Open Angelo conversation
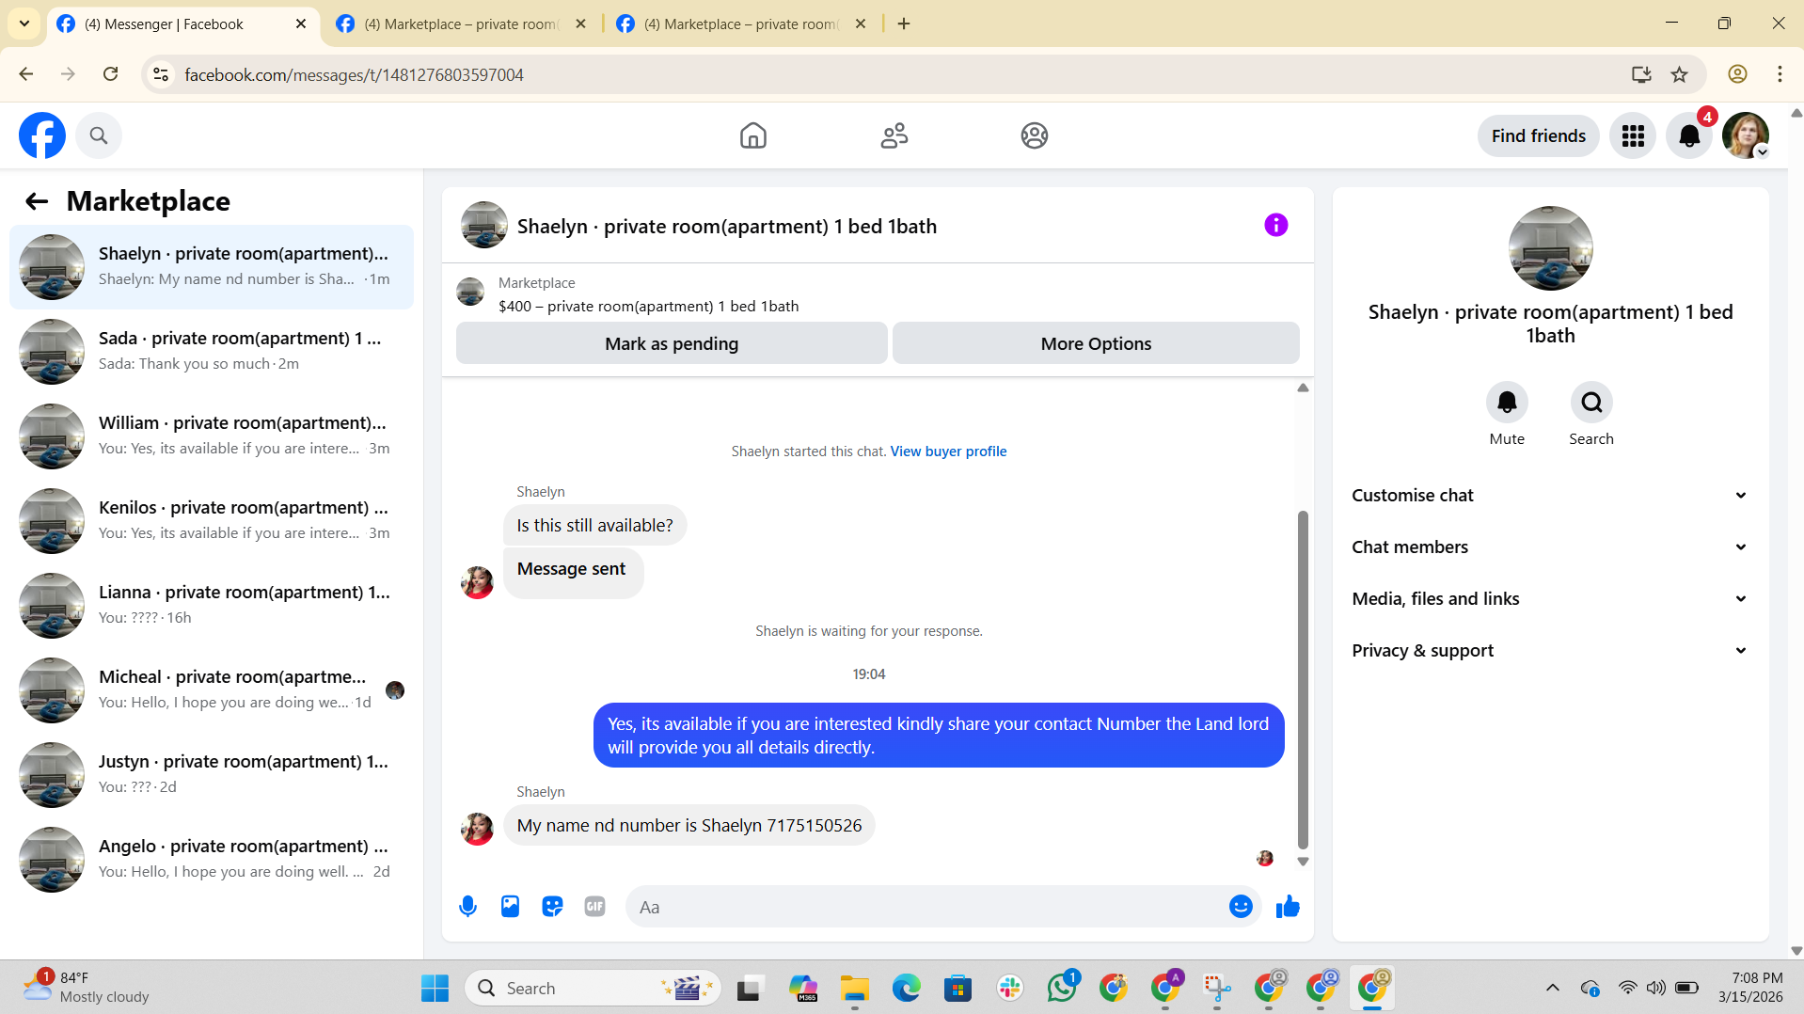Viewport: 1804px width, 1014px height. [212, 859]
